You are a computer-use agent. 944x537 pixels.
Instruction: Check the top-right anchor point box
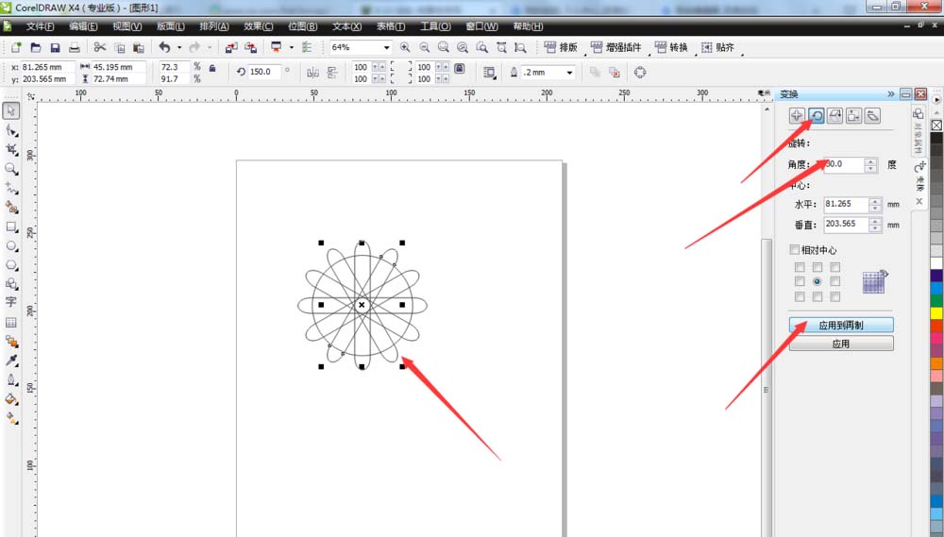[835, 267]
